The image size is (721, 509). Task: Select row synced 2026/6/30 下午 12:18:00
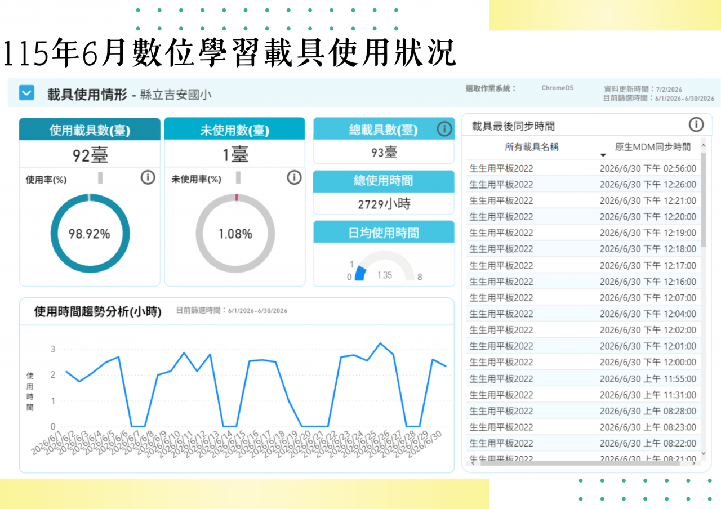[x=584, y=249]
